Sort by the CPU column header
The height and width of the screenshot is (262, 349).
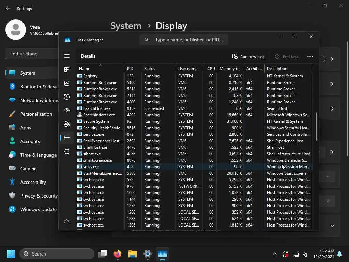pos(210,68)
